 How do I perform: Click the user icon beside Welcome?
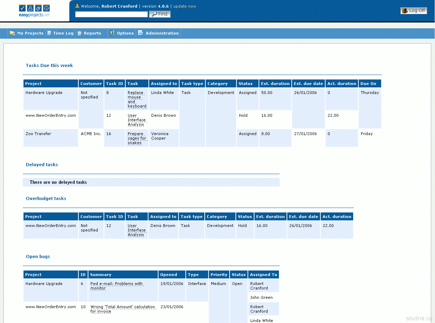[77, 6]
